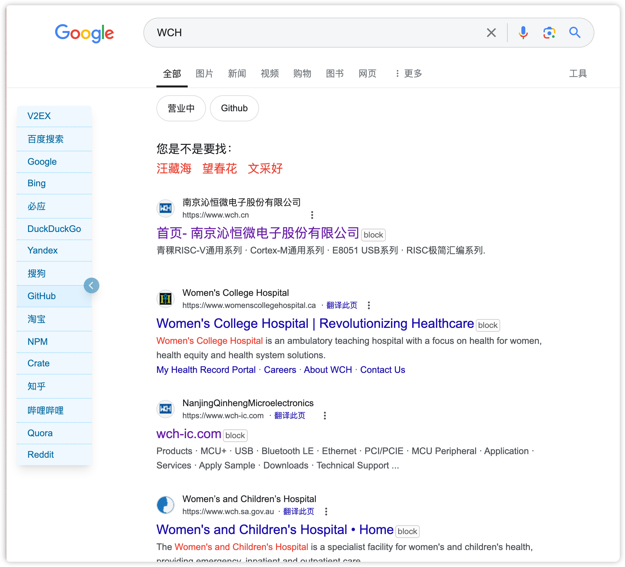Click the magnifier search submit icon

click(x=575, y=33)
